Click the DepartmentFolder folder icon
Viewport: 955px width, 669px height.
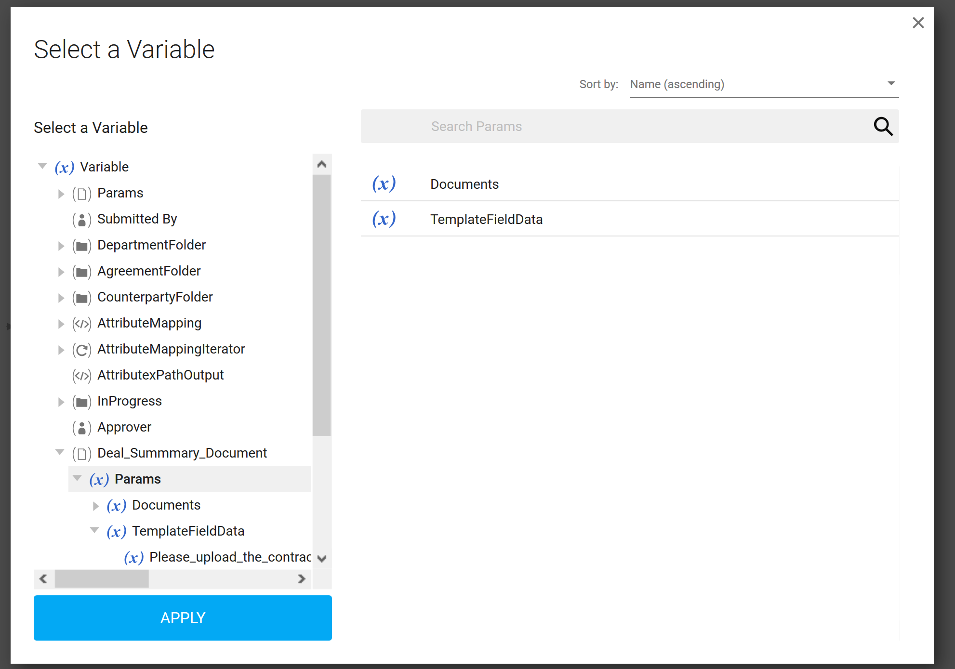point(82,246)
